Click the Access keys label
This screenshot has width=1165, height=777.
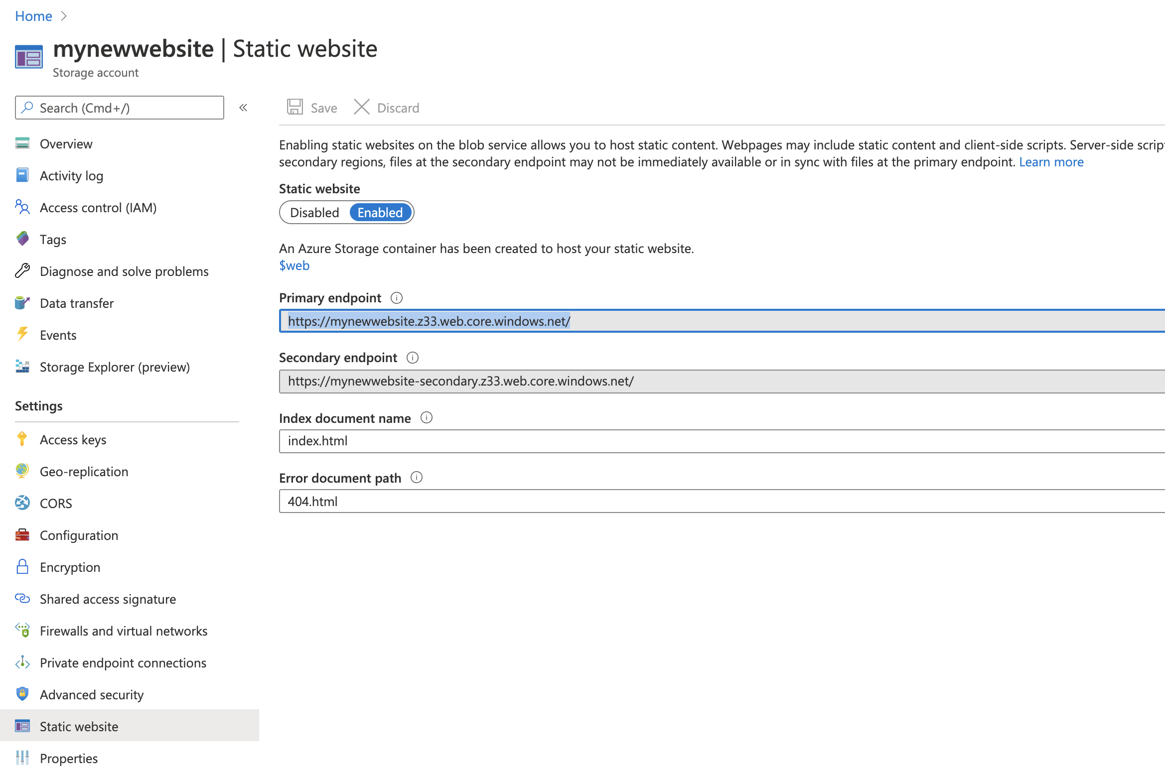point(73,439)
